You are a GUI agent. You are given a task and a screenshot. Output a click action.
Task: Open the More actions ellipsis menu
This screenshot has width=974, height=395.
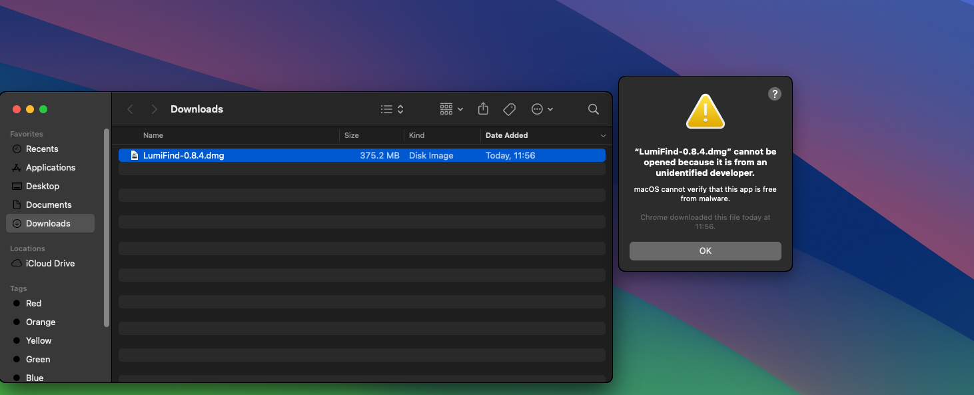click(x=542, y=109)
